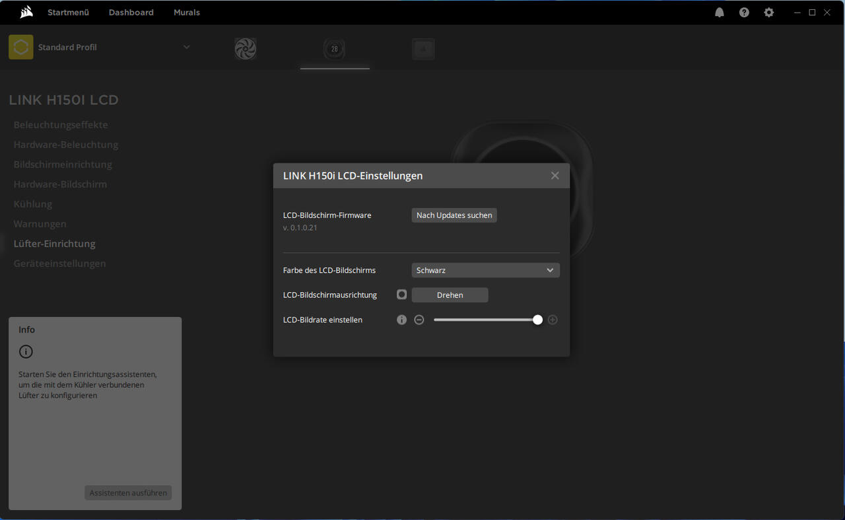
Task: Click Assistenten ausführen button
Action: click(x=128, y=493)
